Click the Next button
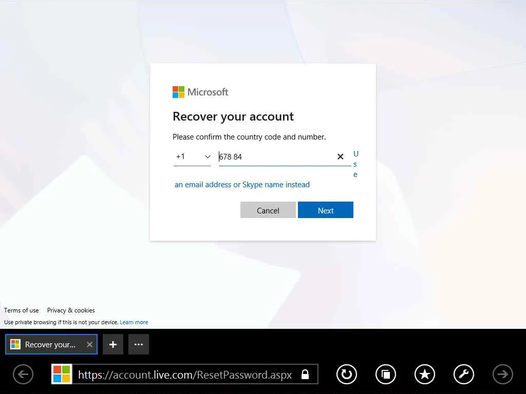This screenshot has height=394, width=526. pyautogui.click(x=325, y=210)
